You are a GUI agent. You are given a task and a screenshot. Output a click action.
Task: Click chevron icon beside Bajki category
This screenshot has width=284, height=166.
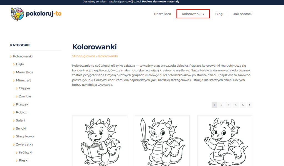14,64
